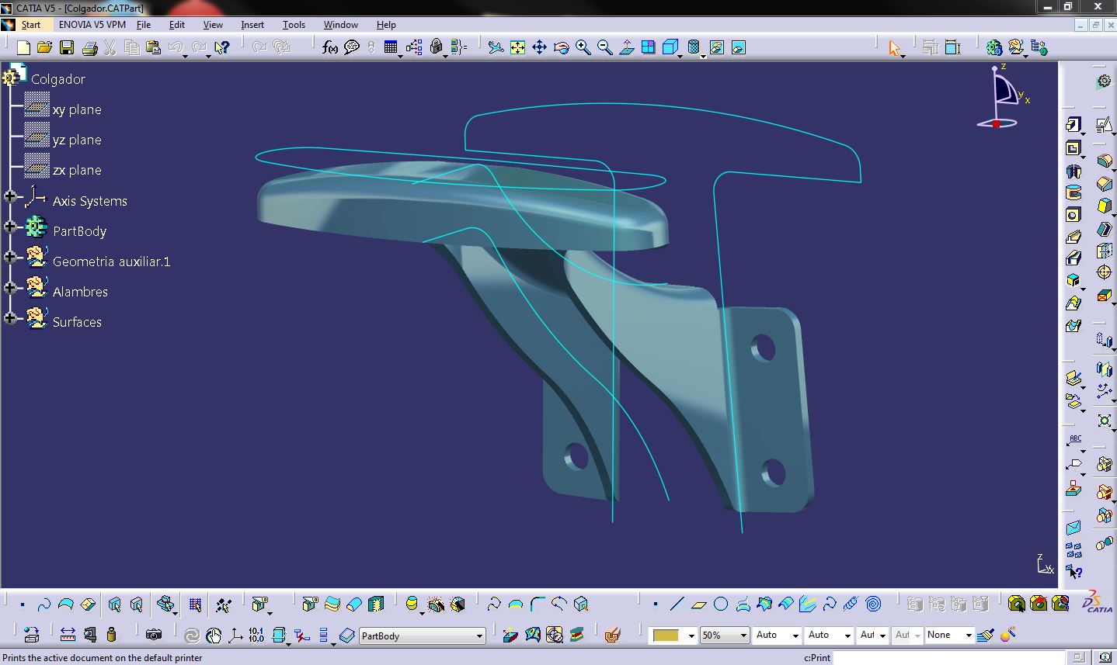Image resolution: width=1117 pixels, height=665 pixels.
Task: Open the 50% transparency dropdown
Action: coord(725,635)
